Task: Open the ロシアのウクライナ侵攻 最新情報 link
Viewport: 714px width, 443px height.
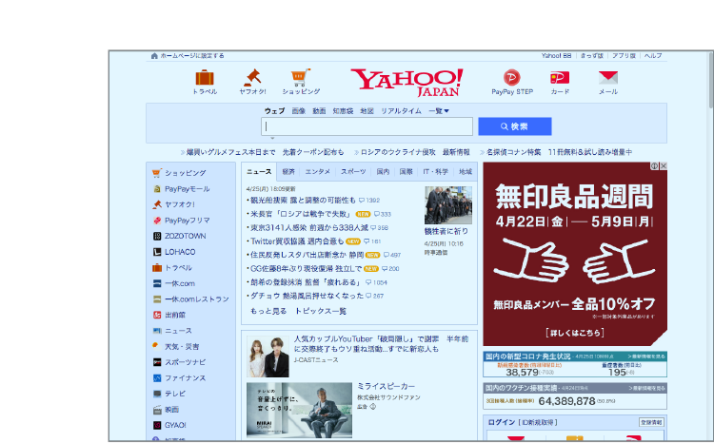Action: 415,152
